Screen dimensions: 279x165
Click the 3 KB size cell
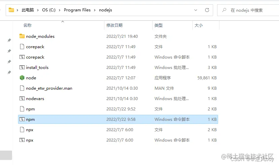[212, 68]
